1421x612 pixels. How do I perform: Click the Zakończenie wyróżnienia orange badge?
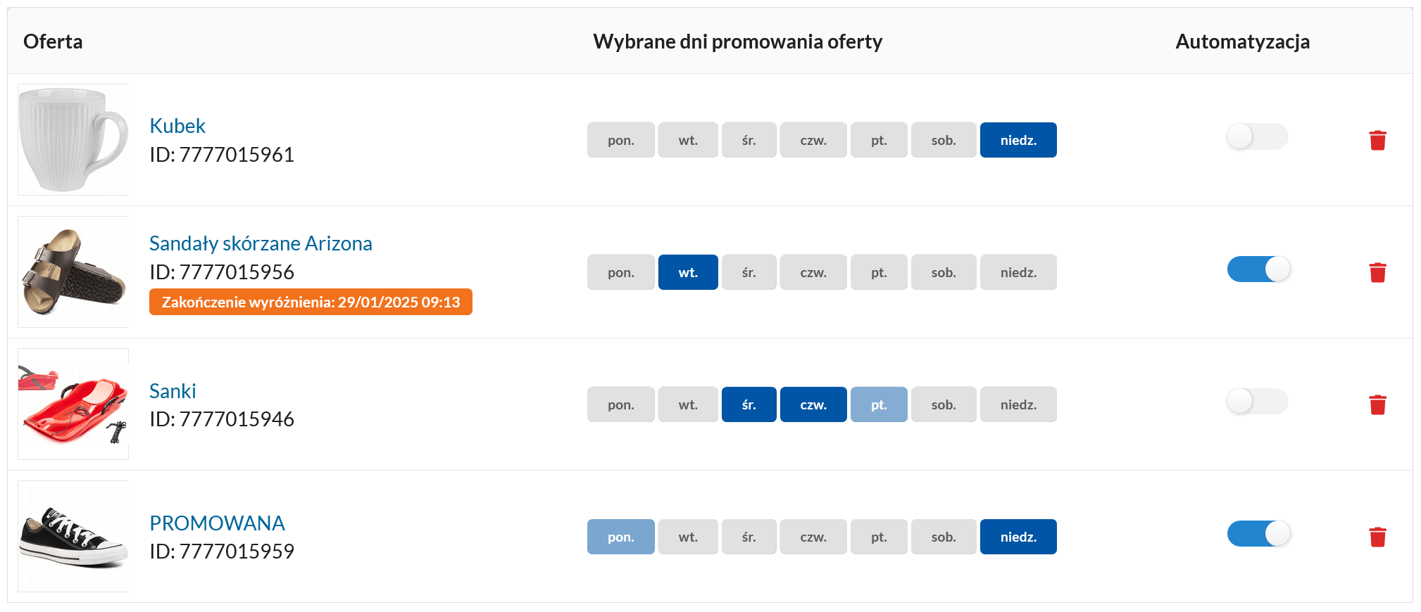click(311, 302)
